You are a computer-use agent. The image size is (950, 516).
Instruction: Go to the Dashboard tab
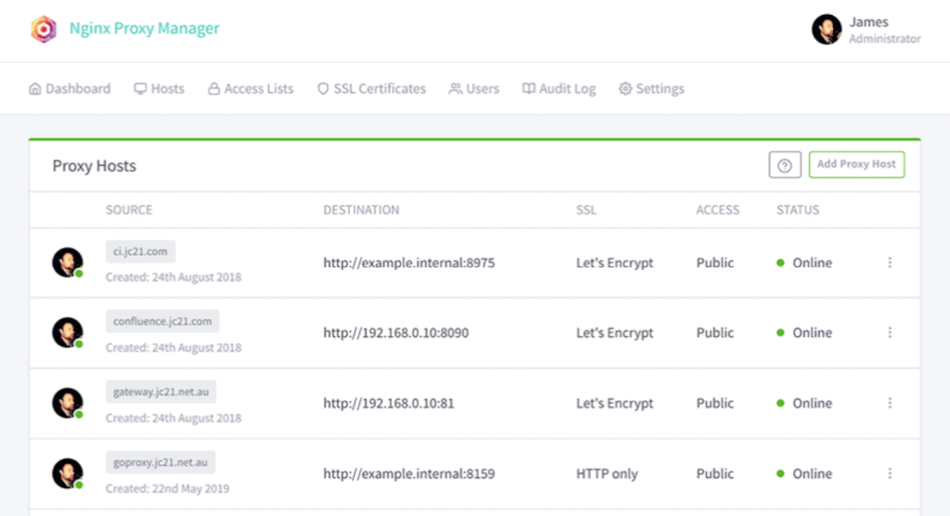coord(70,88)
